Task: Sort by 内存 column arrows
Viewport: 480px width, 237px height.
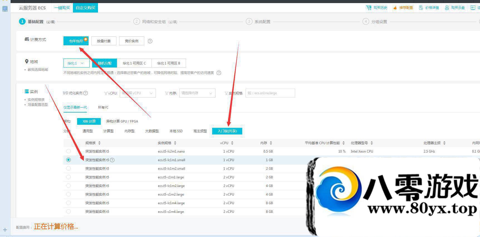Action: [271, 143]
